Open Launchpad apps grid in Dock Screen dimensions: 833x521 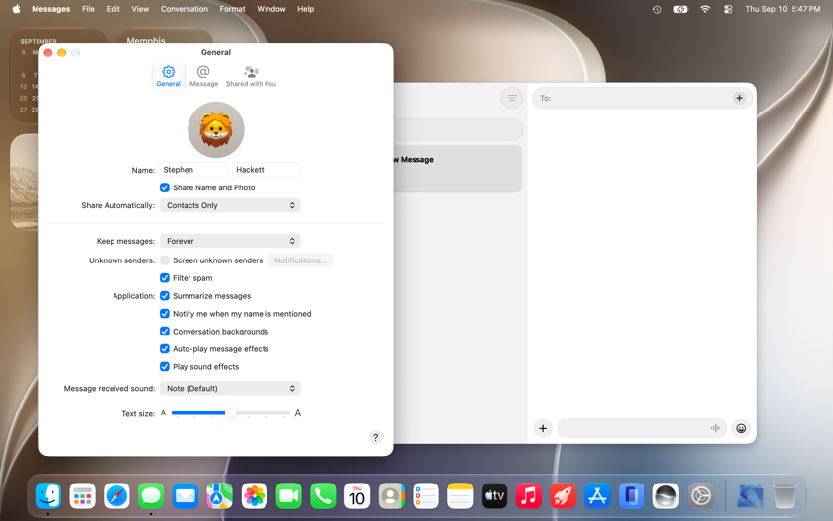tap(82, 496)
